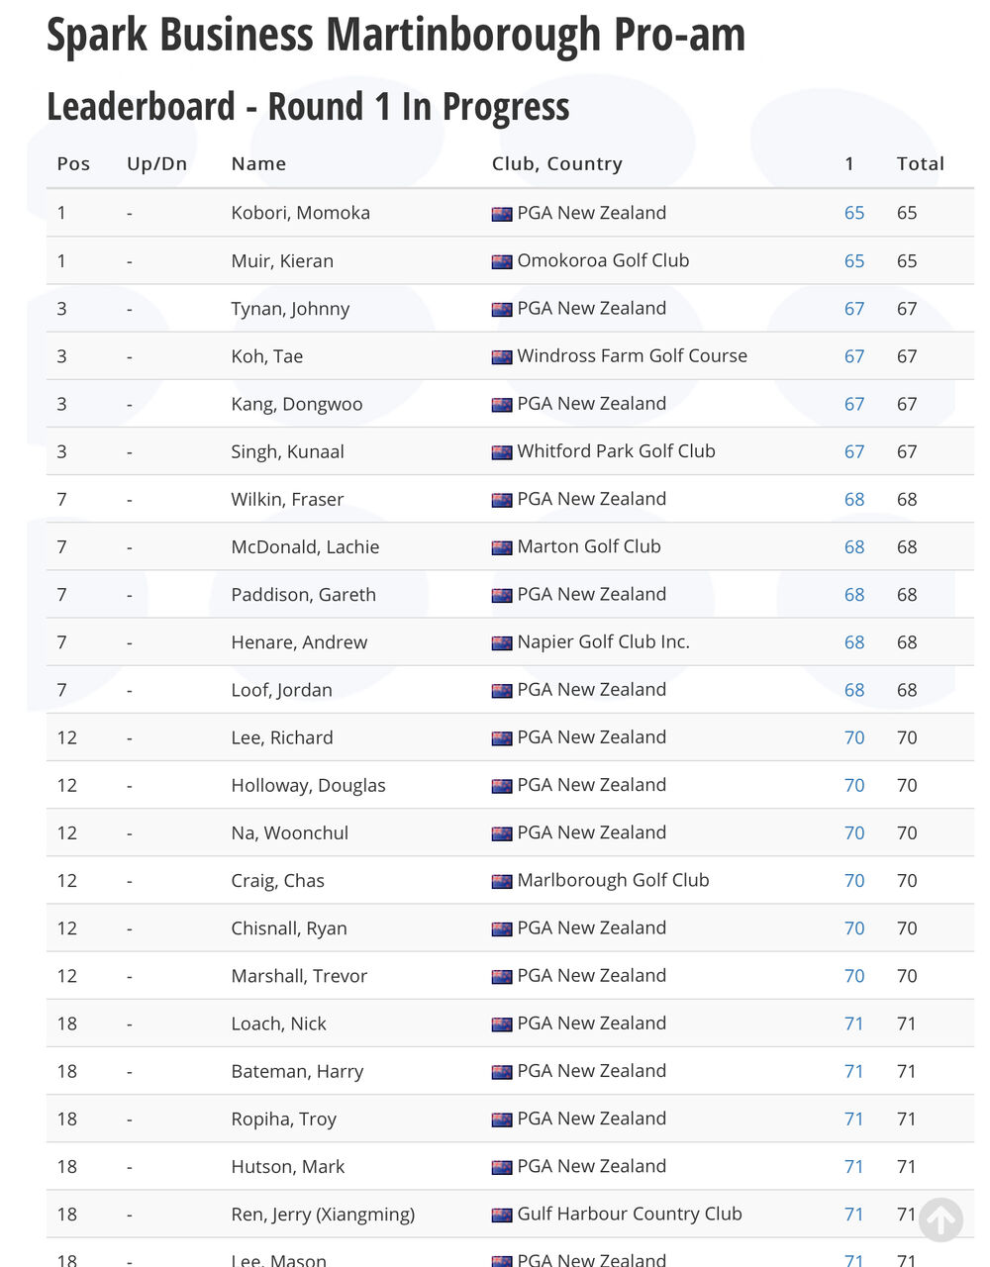
Task: Open Jordan Loof's round 1 score of 68
Action: point(854,690)
